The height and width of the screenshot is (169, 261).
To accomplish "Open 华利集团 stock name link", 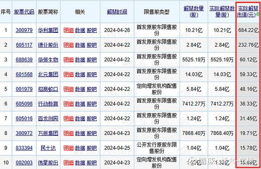I will click(48, 30).
